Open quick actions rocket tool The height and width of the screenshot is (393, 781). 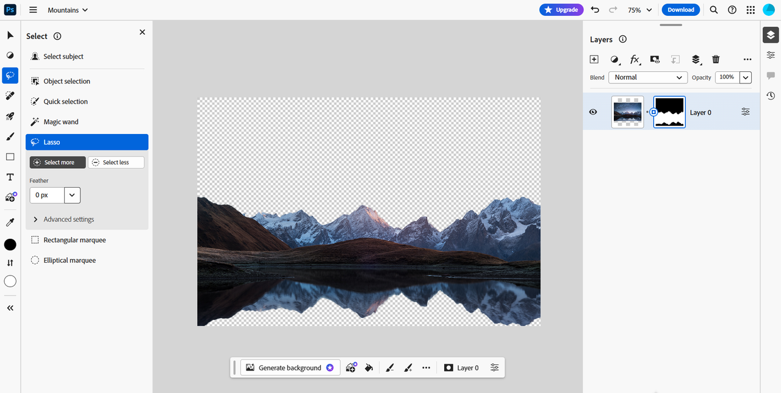tap(10, 116)
